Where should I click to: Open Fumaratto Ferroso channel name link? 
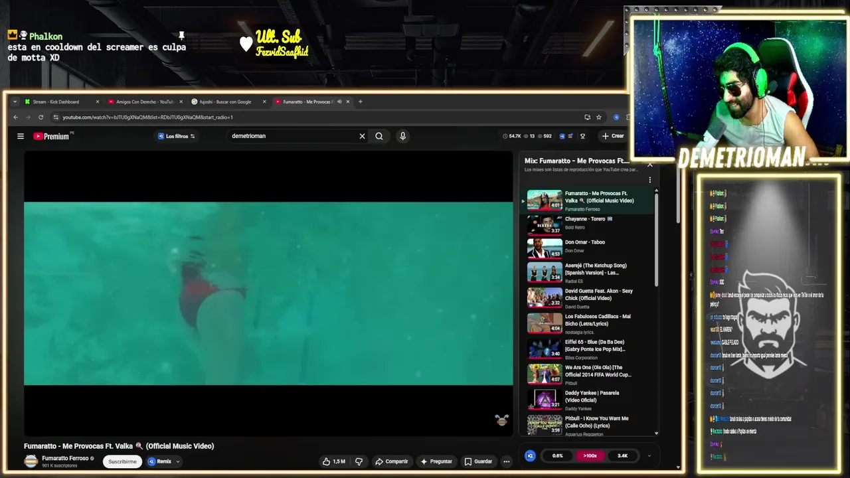click(65, 458)
